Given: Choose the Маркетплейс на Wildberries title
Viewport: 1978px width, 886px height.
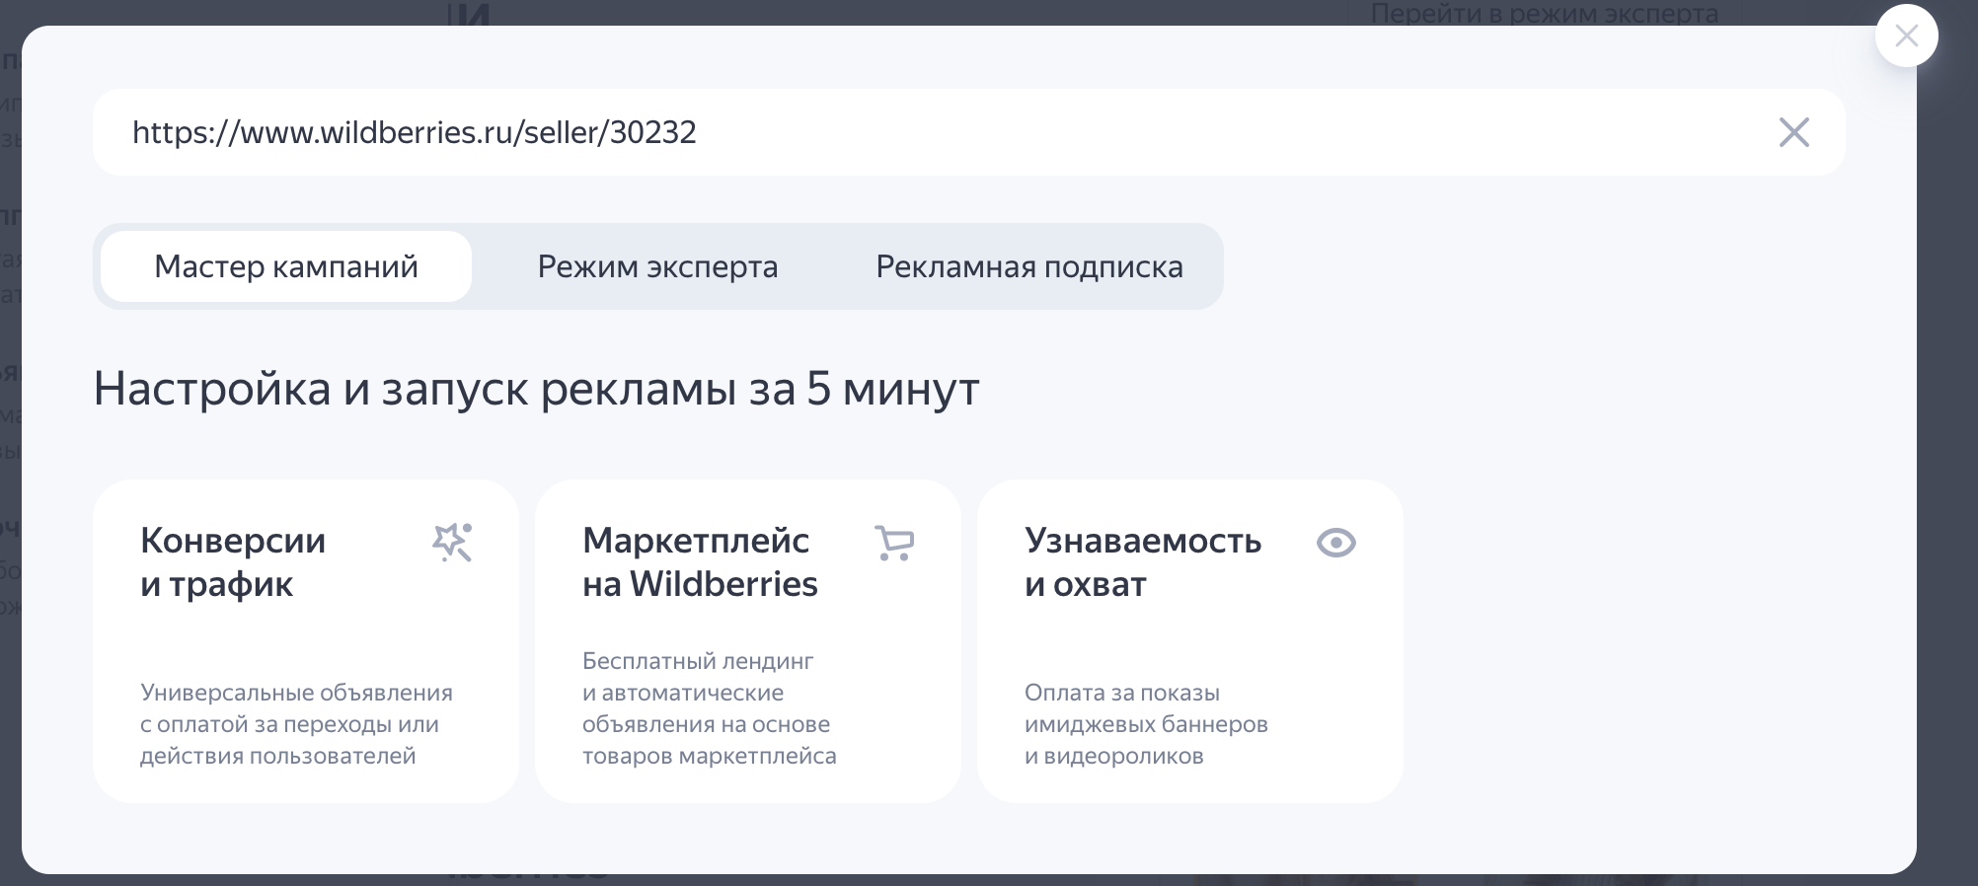Looking at the screenshot, I should (x=700, y=562).
